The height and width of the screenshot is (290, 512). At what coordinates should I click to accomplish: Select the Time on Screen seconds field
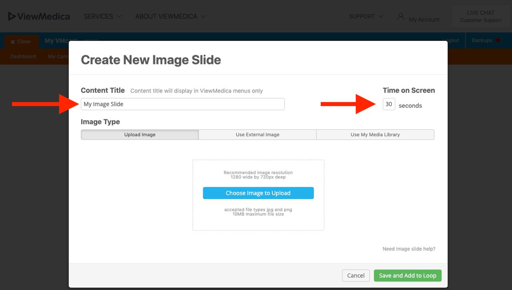click(x=388, y=104)
